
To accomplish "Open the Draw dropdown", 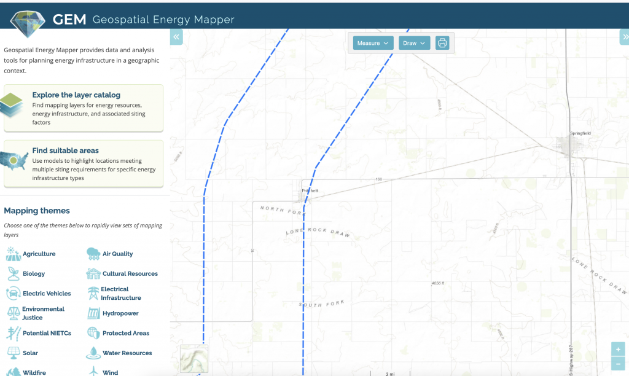I will coord(414,43).
